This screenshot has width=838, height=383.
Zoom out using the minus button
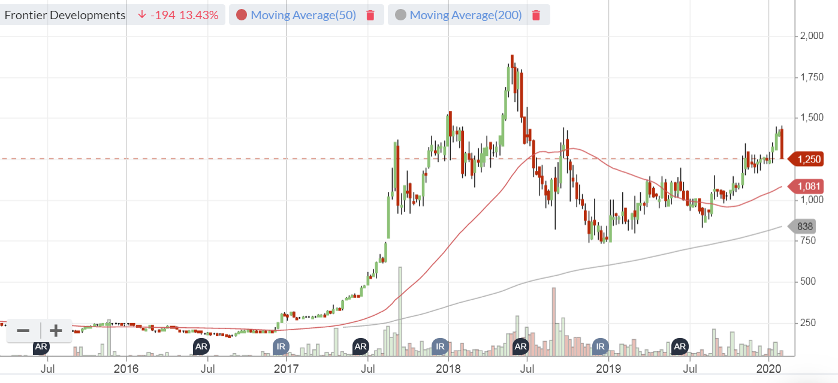23,330
